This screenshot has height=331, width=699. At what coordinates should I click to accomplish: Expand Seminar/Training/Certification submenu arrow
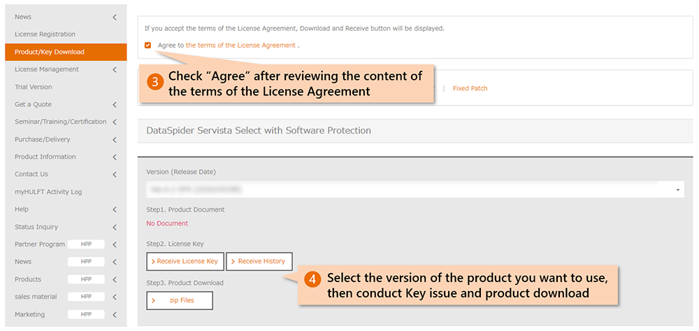[x=115, y=122]
